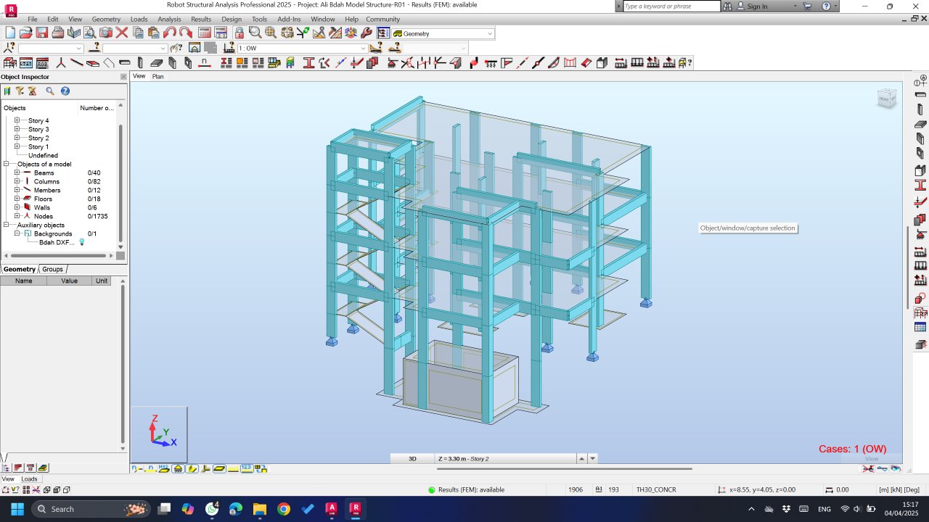Click the Save project floppy disk icon
929x522 pixels.
coord(41,33)
